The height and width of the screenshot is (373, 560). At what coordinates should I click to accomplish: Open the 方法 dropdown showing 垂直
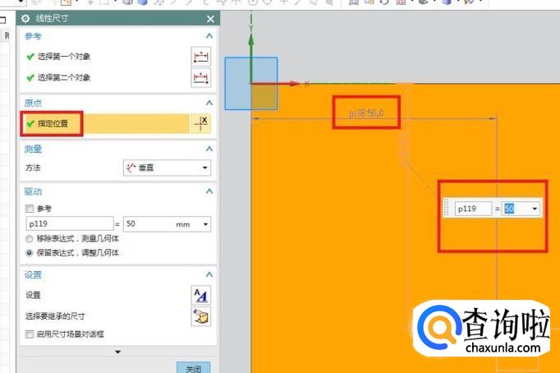click(x=167, y=168)
